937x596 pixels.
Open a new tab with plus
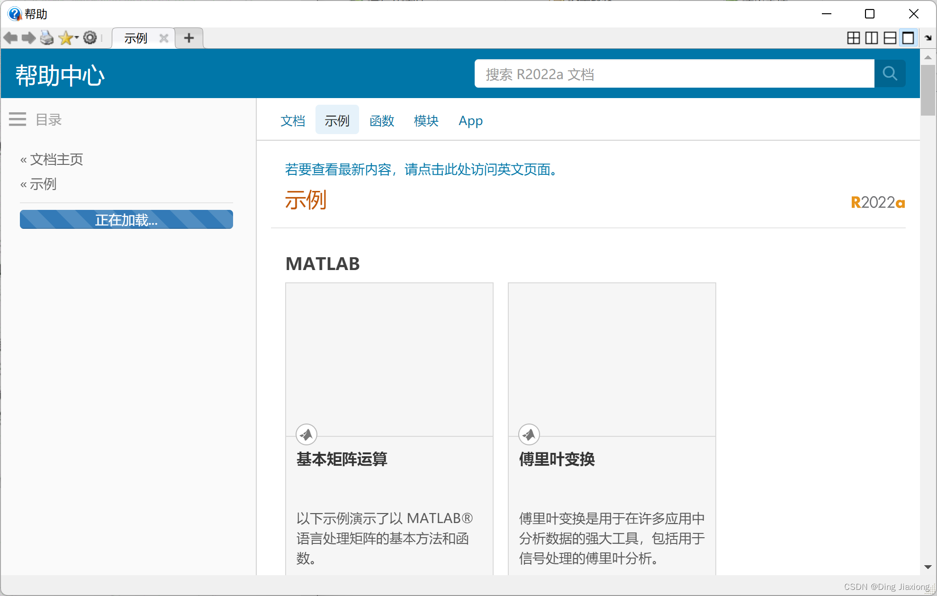coord(189,38)
